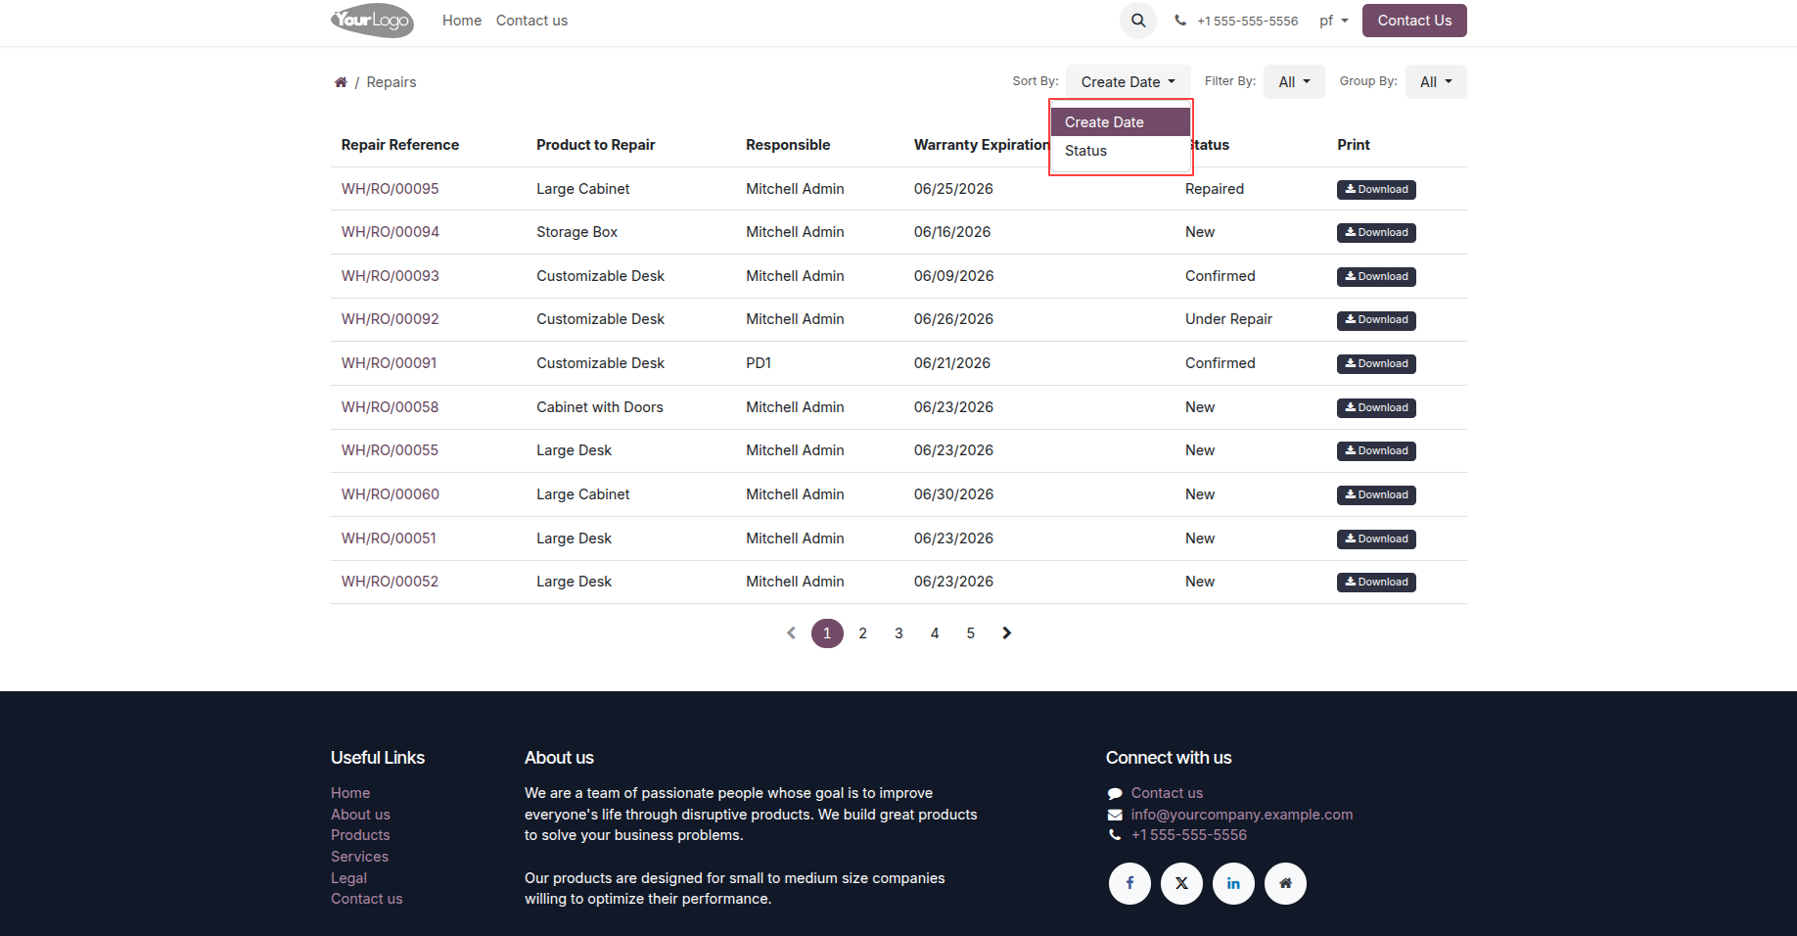
Task: Open repair order WH/RO/00093
Action: pos(390,276)
